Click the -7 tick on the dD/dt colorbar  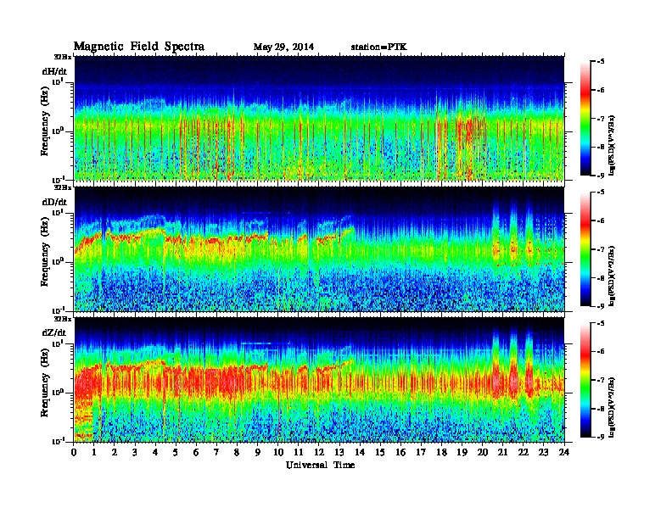[x=601, y=249]
